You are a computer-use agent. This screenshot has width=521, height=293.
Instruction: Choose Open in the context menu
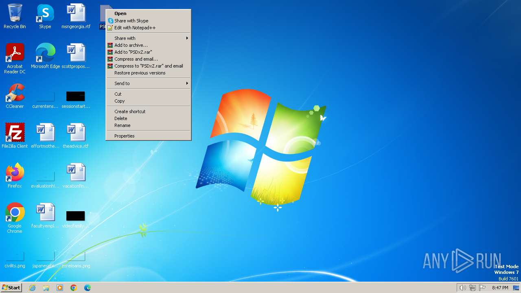(149, 13)
